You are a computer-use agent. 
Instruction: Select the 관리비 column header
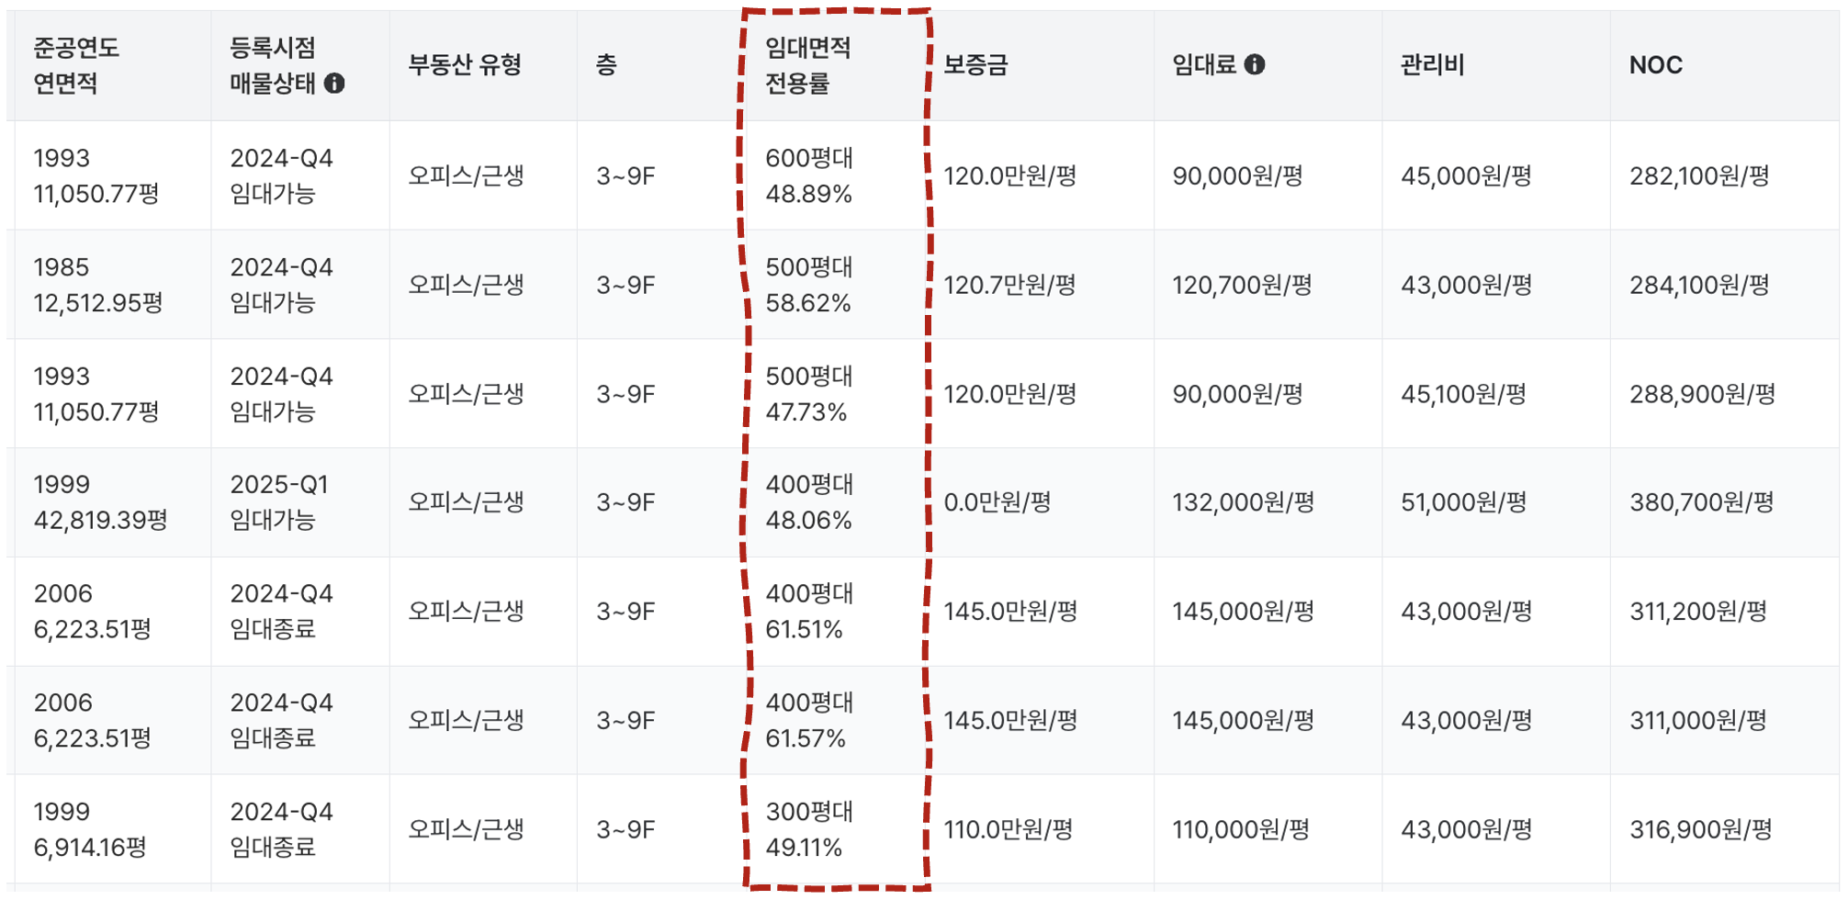[x=1431, y=65]
